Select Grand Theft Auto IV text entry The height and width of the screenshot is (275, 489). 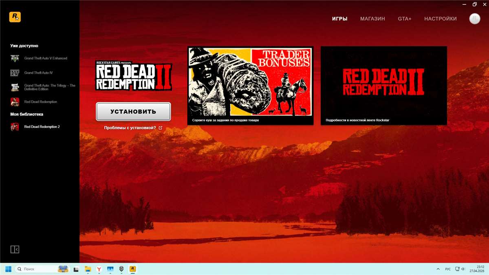pos(39,73)
